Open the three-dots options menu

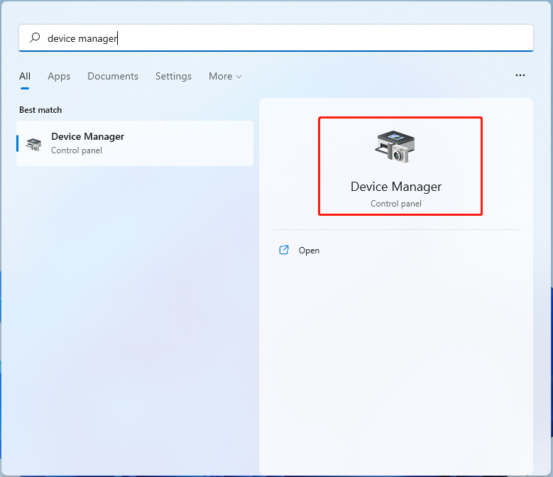[520, 75]
